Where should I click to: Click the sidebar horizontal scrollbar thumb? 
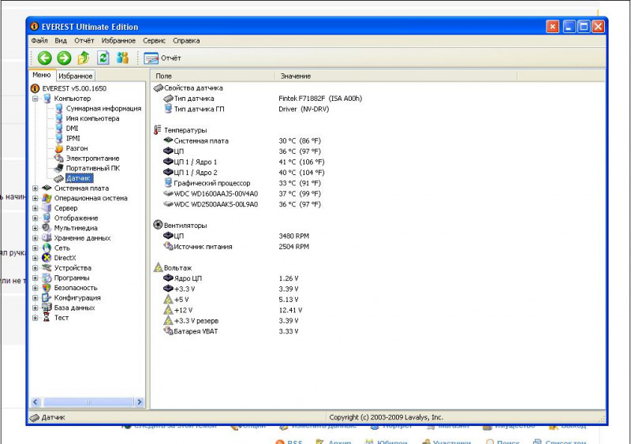(88, 401)
